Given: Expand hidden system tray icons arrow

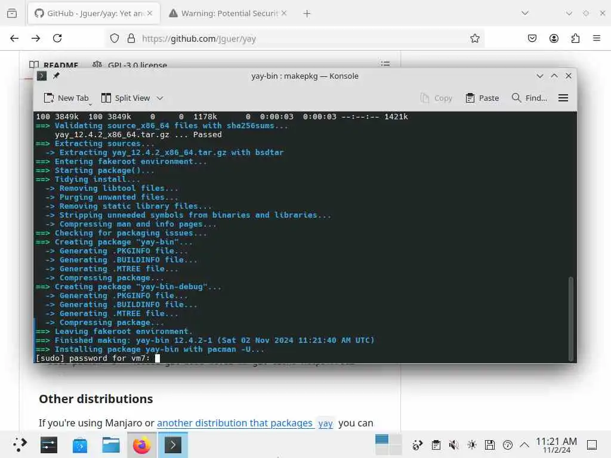Looking at the screenshot, I should point(524,445).
